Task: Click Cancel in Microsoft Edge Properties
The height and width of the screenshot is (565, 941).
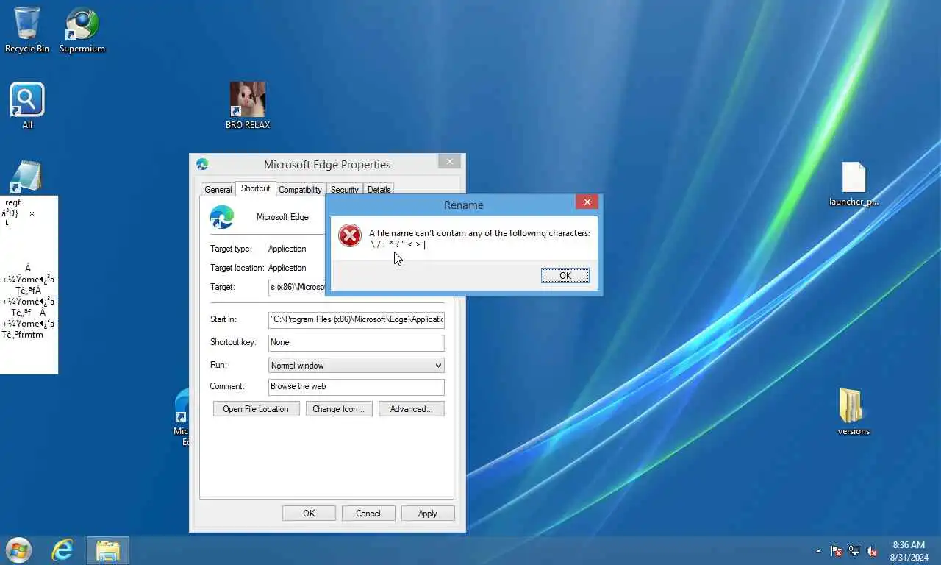Action: [x=368, y=514]
